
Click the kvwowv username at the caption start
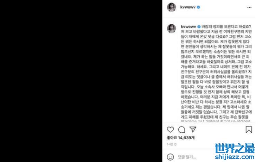pyautogui.click(x=188, y=27)
